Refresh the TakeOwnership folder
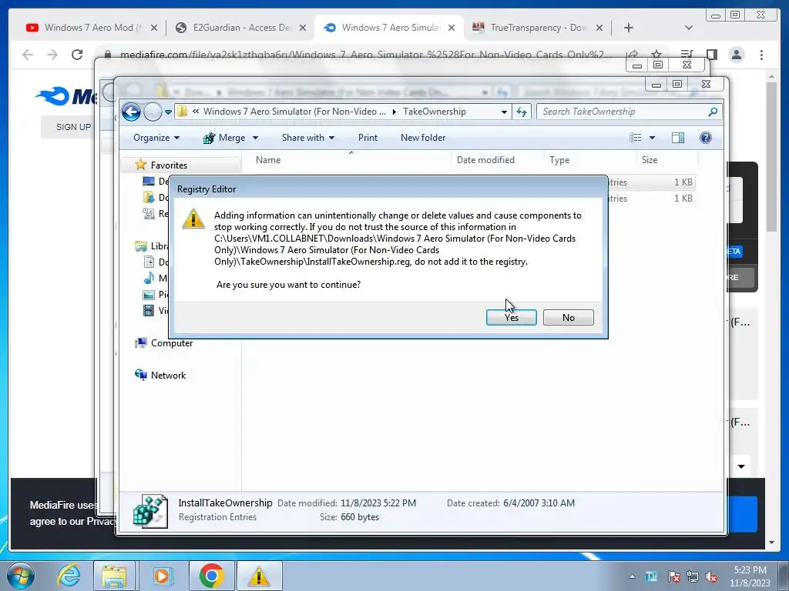 click(522, 112)
